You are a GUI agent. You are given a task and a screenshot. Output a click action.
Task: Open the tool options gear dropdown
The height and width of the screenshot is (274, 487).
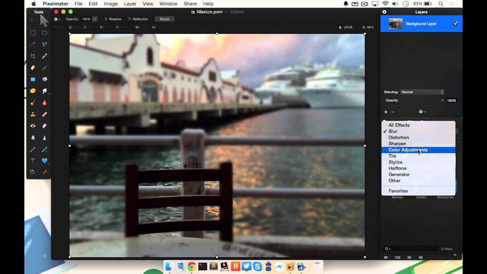[x=57, y=19]
